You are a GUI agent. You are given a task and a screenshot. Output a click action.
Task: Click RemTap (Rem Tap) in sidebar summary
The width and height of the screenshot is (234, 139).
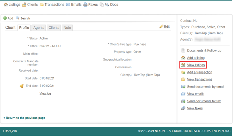209,33
